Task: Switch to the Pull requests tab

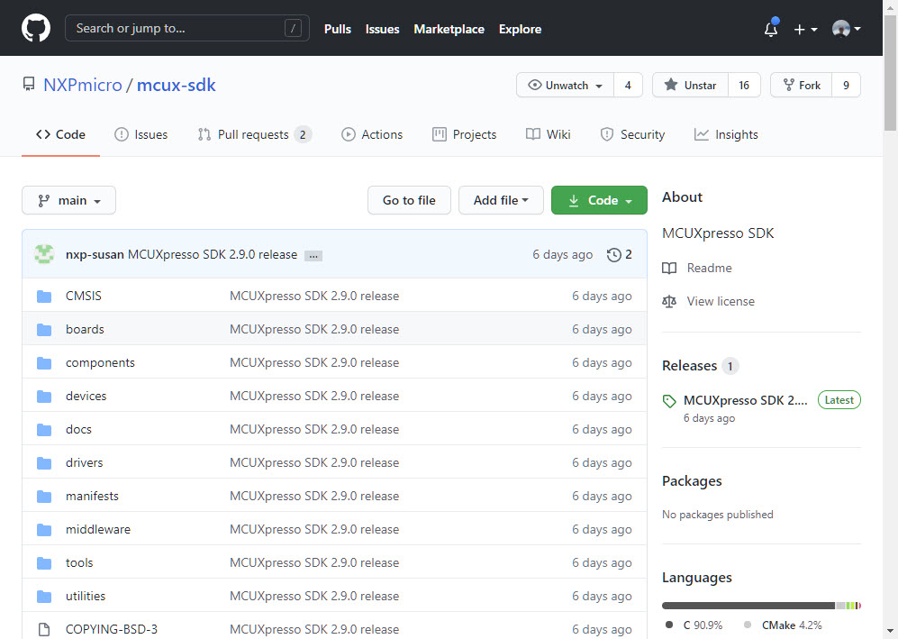Action: click(x=254, y=133)
